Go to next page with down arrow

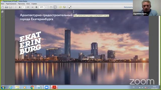click(x=20, y=7)
